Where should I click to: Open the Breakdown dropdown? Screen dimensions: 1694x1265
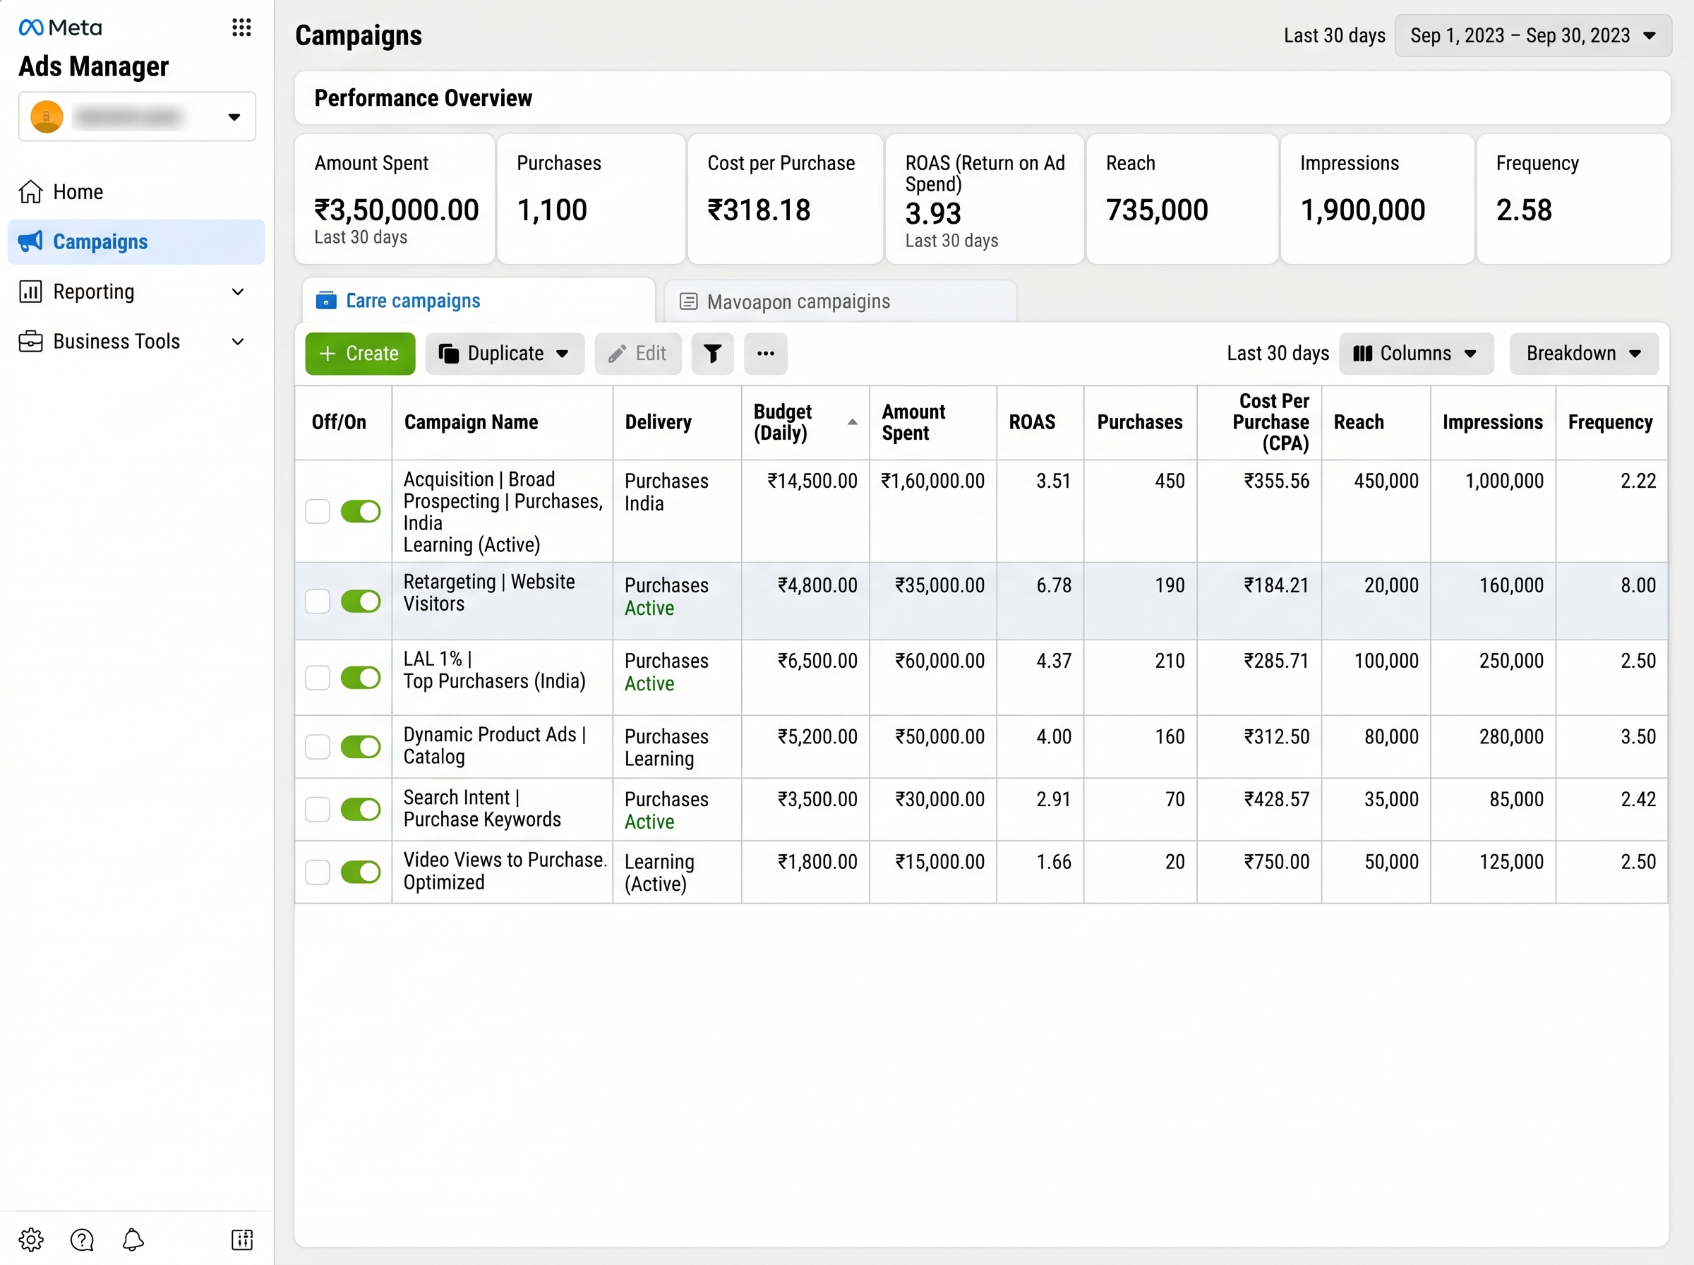[1583, 353]
